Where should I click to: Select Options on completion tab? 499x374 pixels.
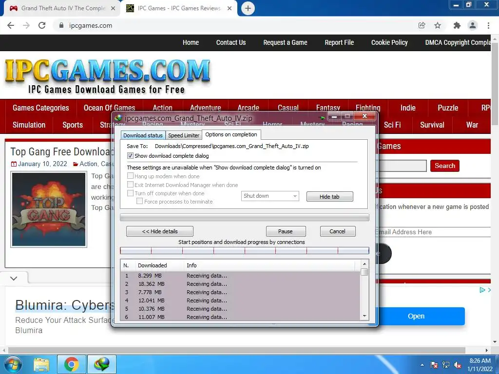click(x=231, y=134)
